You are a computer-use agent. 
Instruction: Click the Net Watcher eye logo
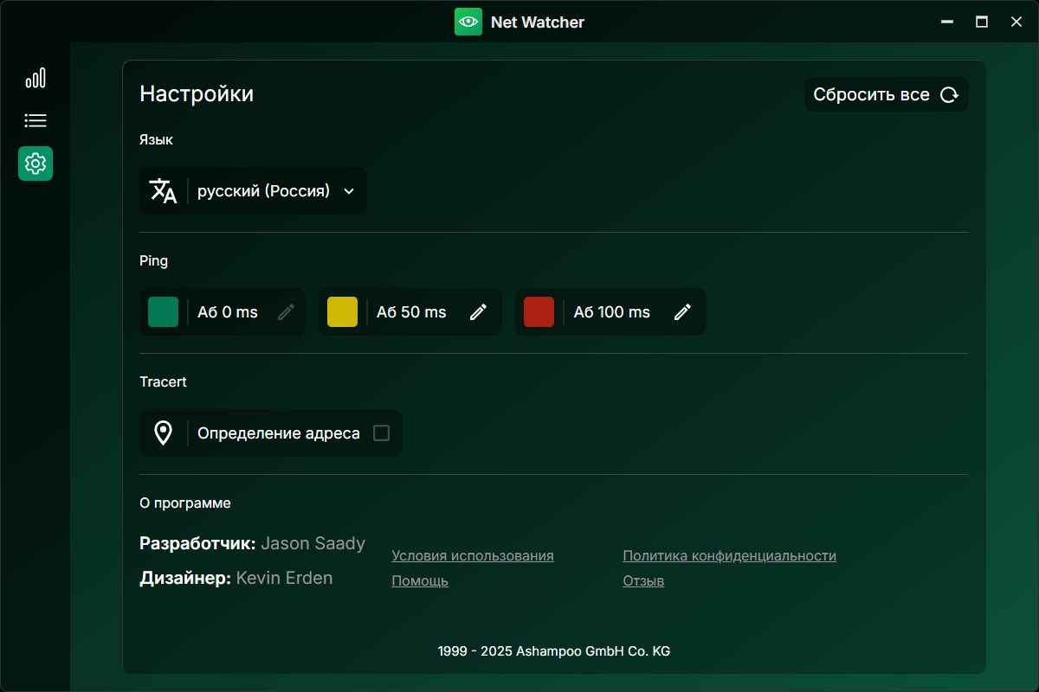(468, 22)
